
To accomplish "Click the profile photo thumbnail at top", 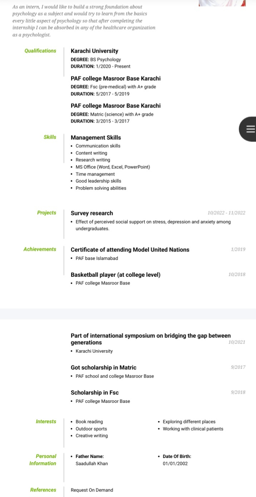I will point(222,3).
